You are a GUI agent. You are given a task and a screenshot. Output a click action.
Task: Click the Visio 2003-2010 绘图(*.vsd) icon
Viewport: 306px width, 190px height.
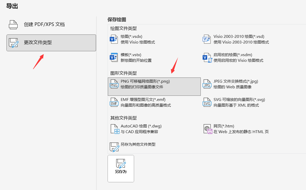(x=207, y=39)
